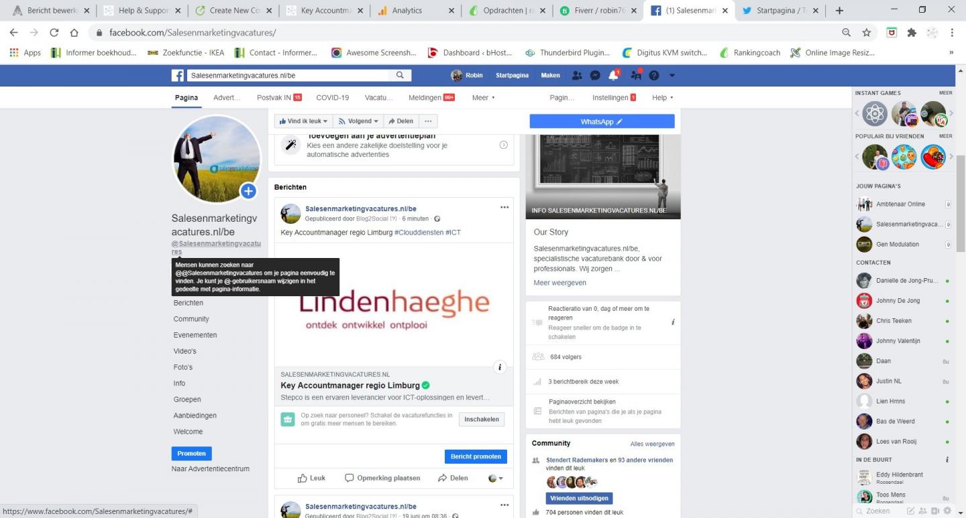Click the info icon next to In de buurt

[947, 460]
